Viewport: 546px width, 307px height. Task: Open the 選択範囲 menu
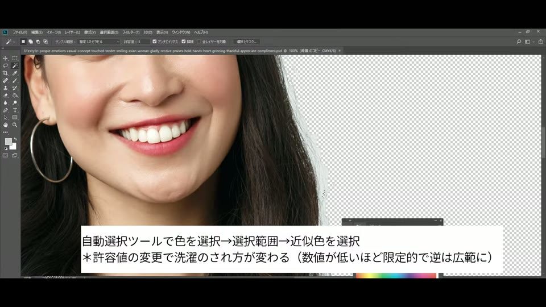coord(109,32)
